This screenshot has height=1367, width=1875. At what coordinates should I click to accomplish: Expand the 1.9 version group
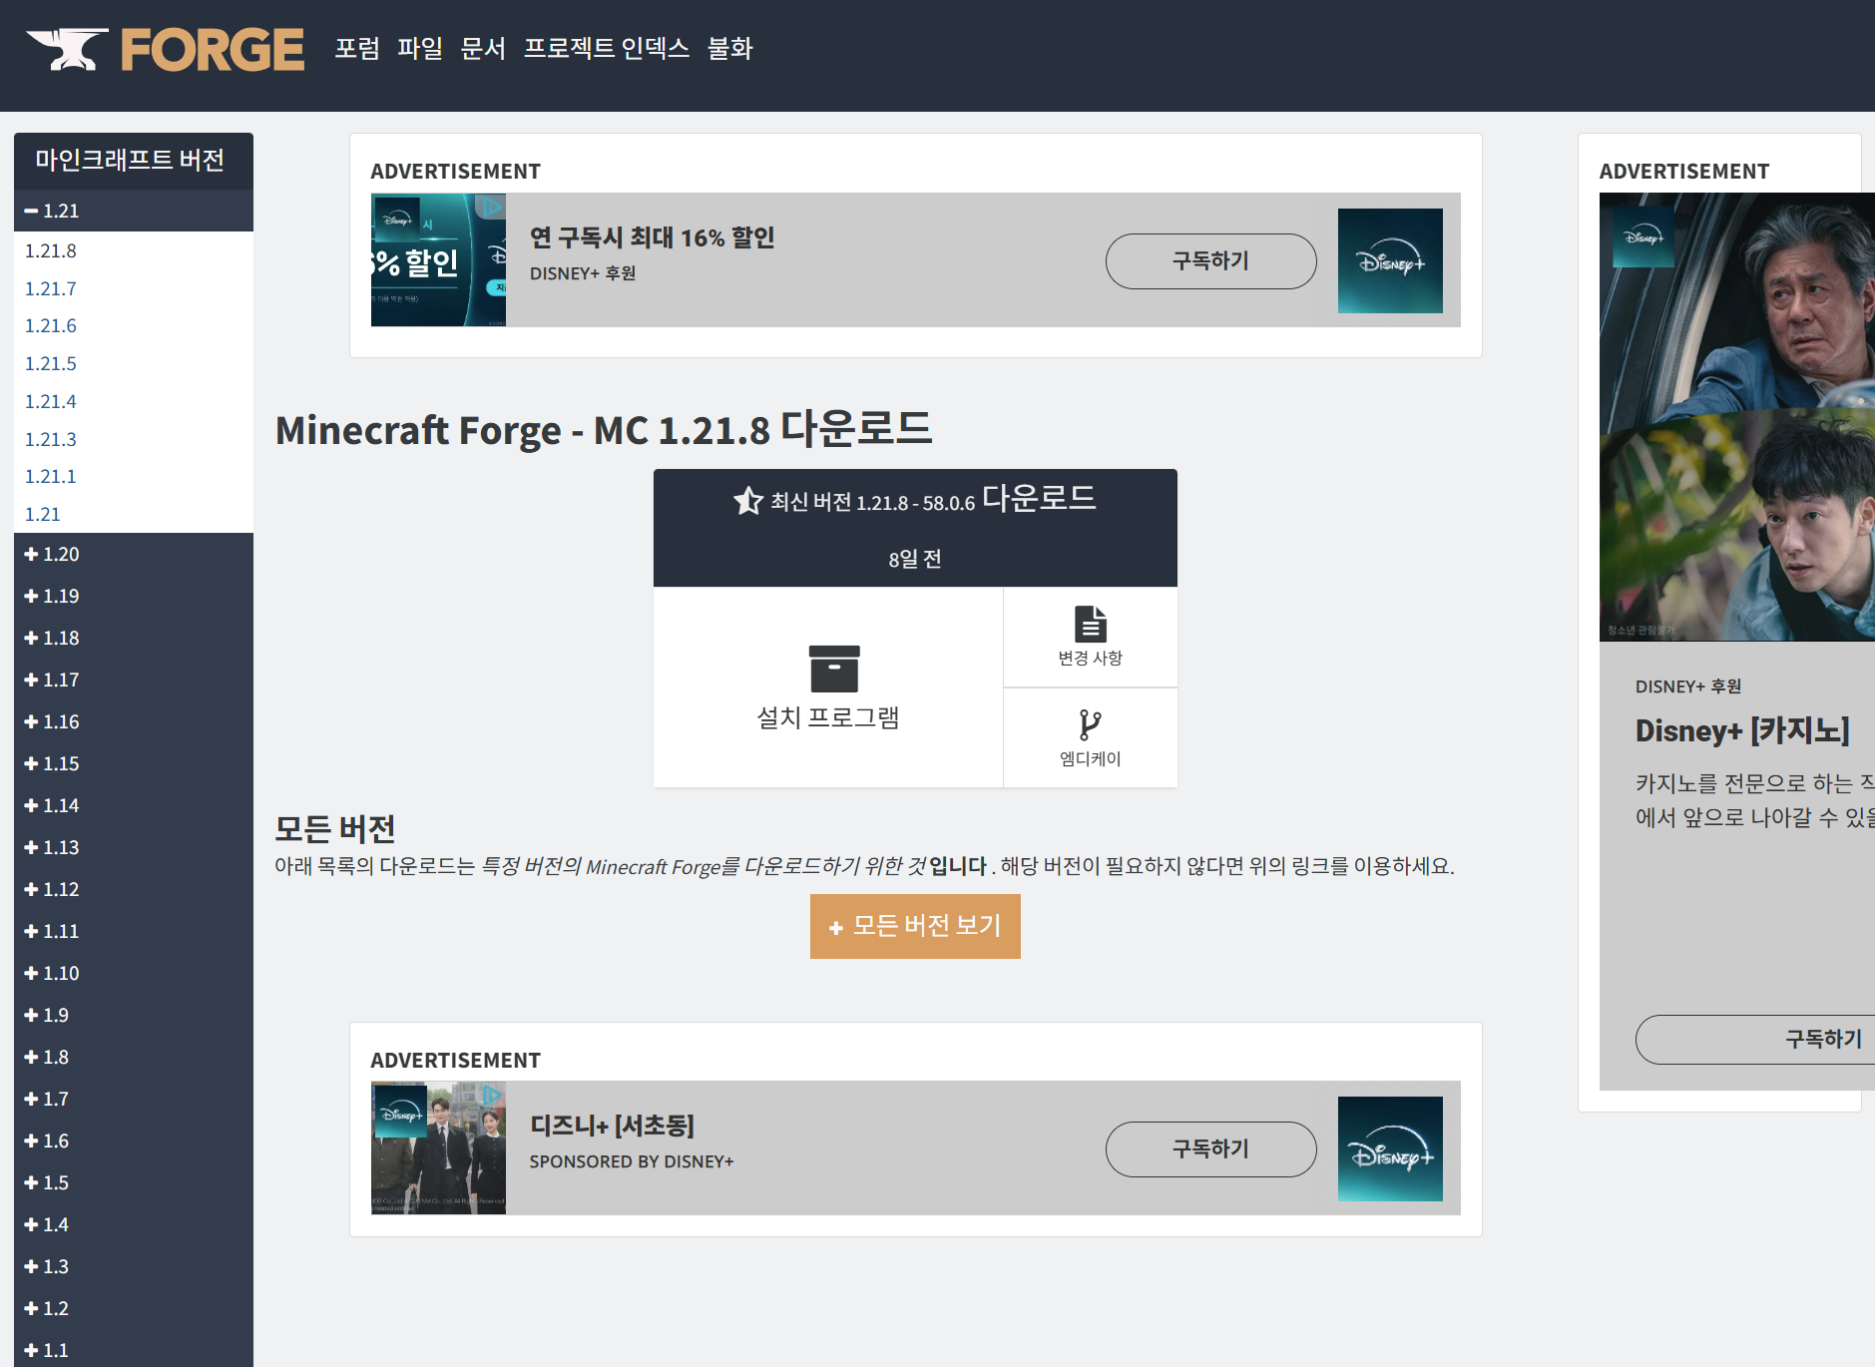(x=134, y=1015)
